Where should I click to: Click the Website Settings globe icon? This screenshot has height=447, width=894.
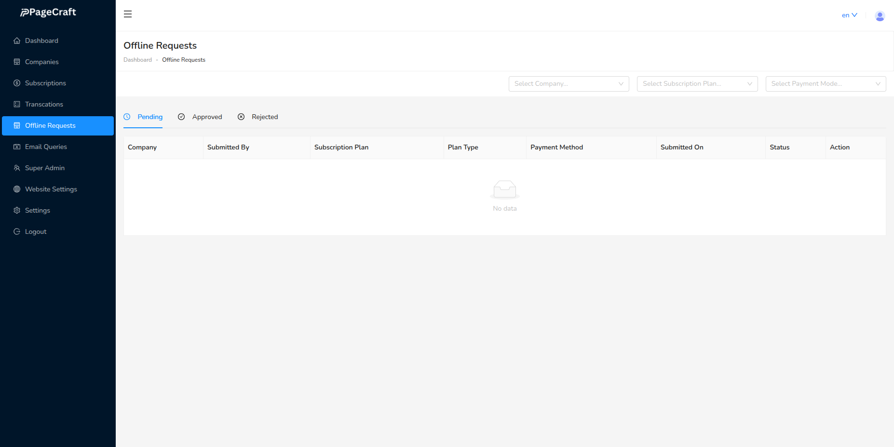(17, 190)
